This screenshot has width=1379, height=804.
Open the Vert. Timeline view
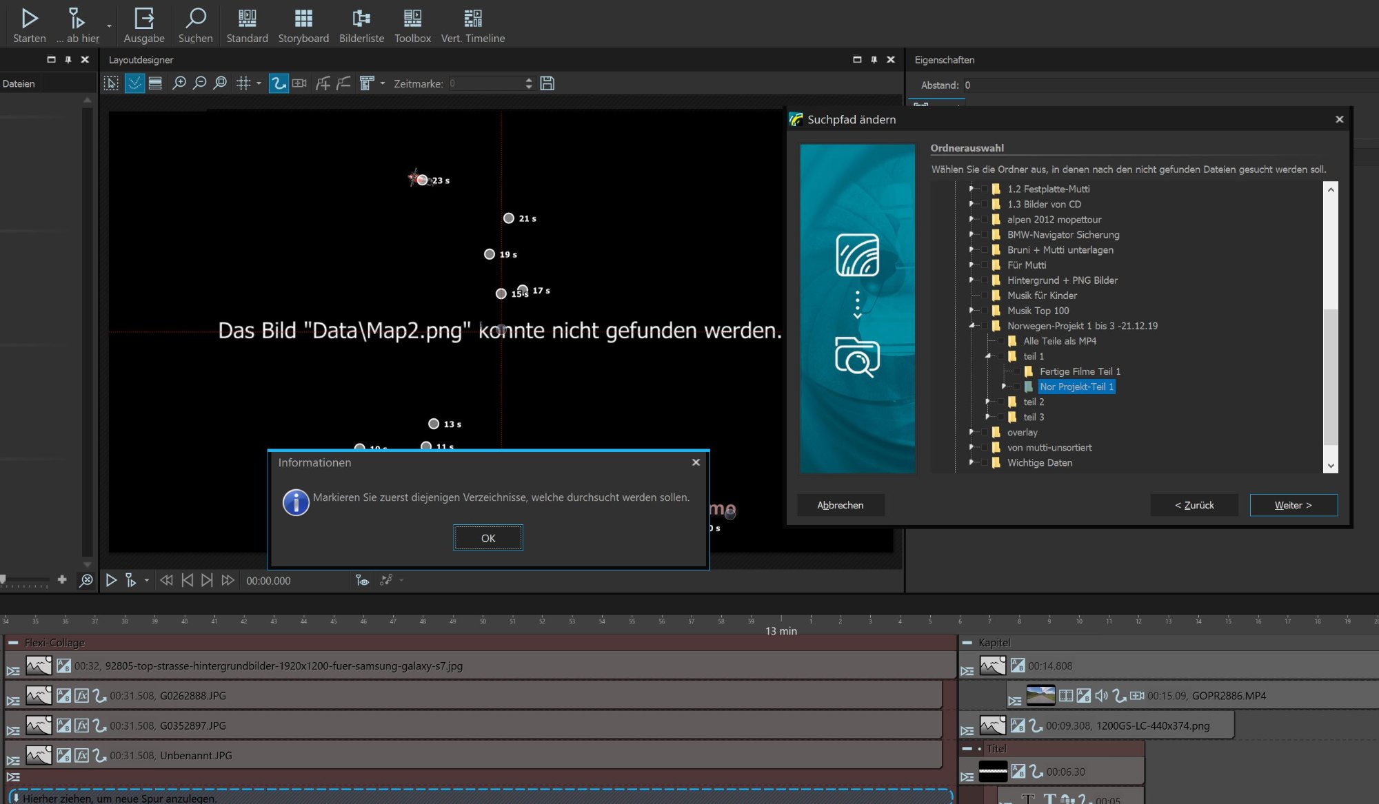473,25
